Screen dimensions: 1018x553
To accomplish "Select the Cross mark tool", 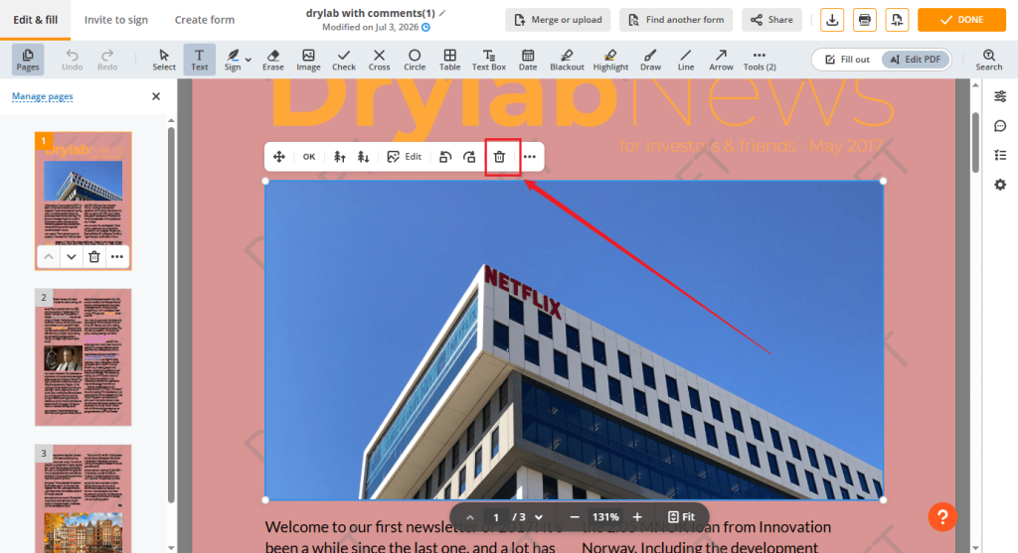I will coord(379,59).
